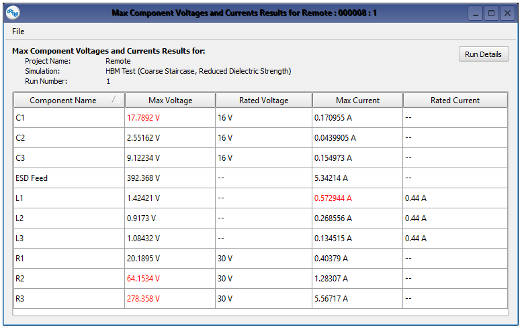Click the Max Current column header
This screenshot has width=522, height=329.
[x=357, y=101]
